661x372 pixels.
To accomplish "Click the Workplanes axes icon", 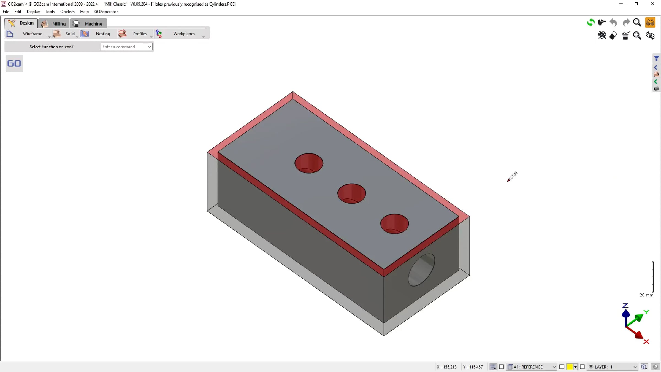I will pos(159,34).
